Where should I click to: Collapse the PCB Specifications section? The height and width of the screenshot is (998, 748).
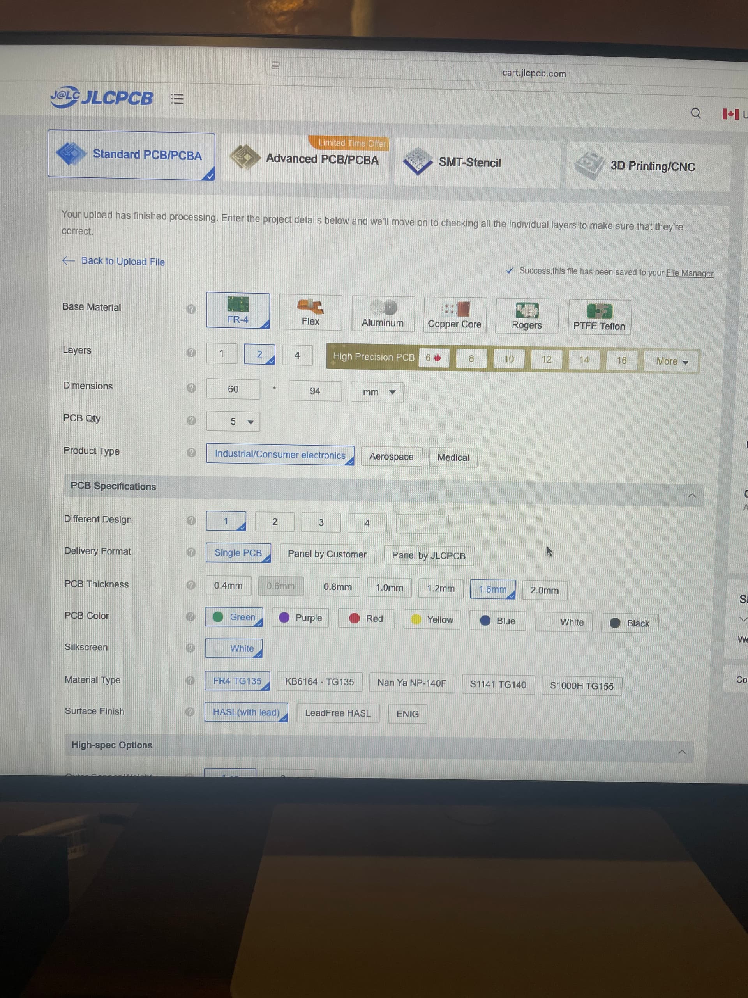pyautogui.click(x=692, y=495)
